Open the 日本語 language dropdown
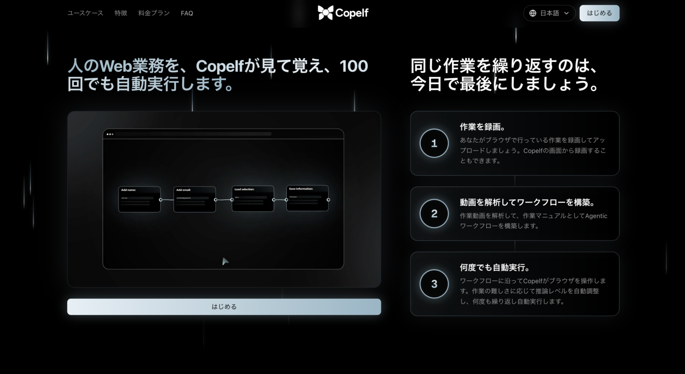Viewport: 685px width, 374px height. click(549, 13)
